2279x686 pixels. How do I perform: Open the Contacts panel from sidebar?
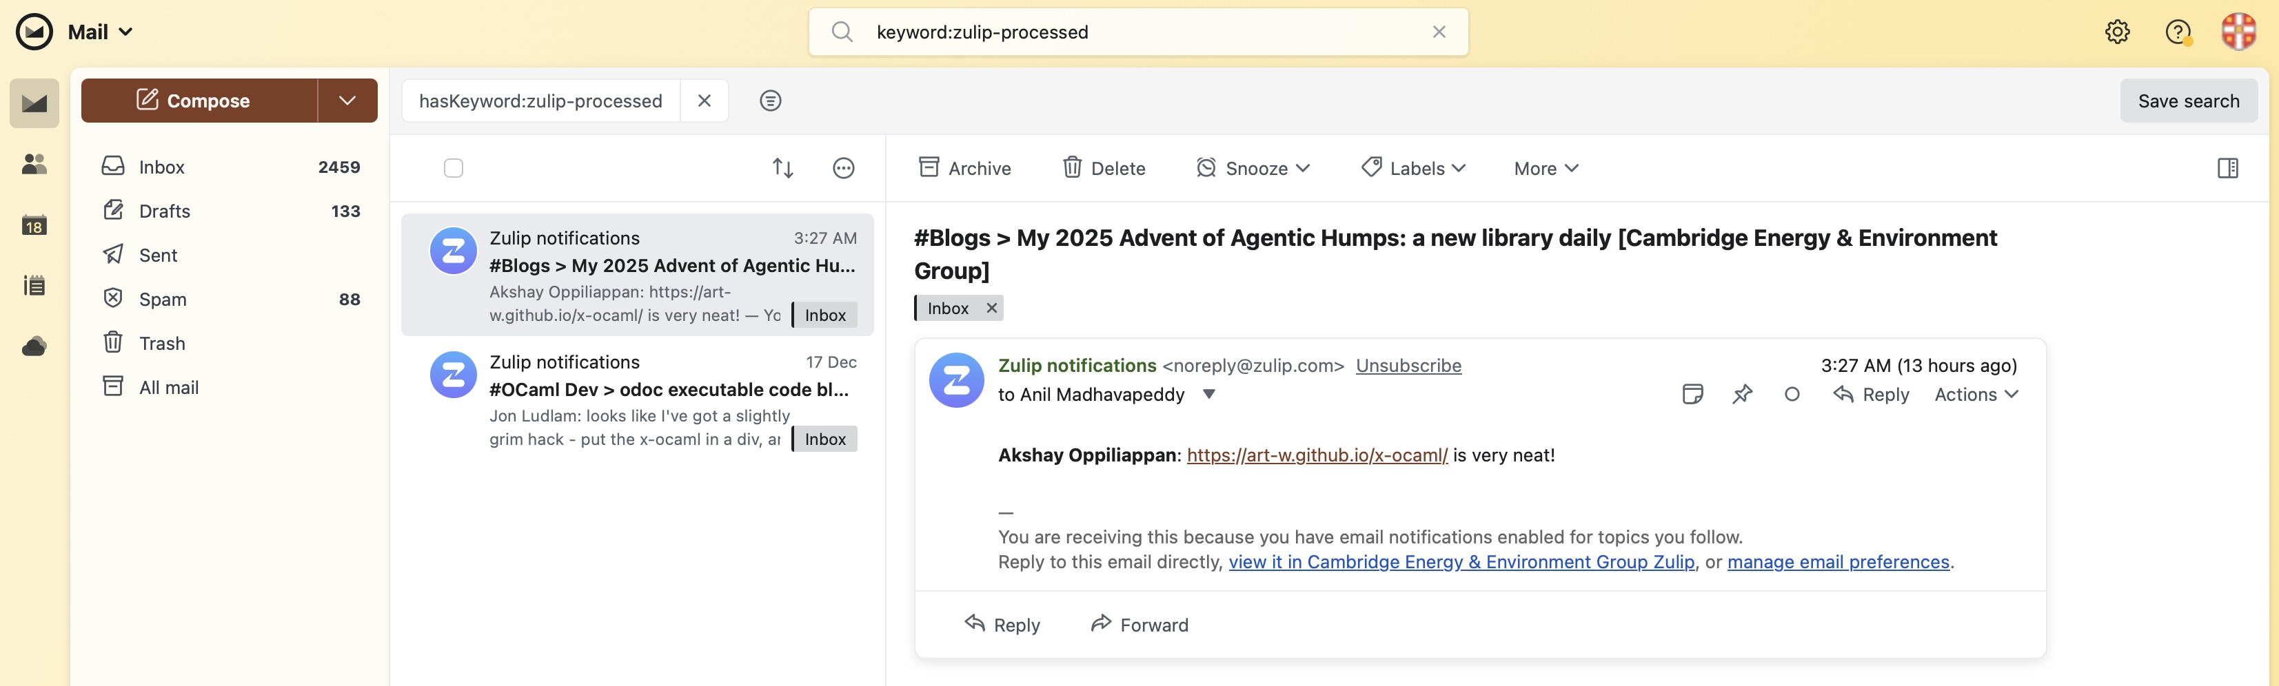34,163
